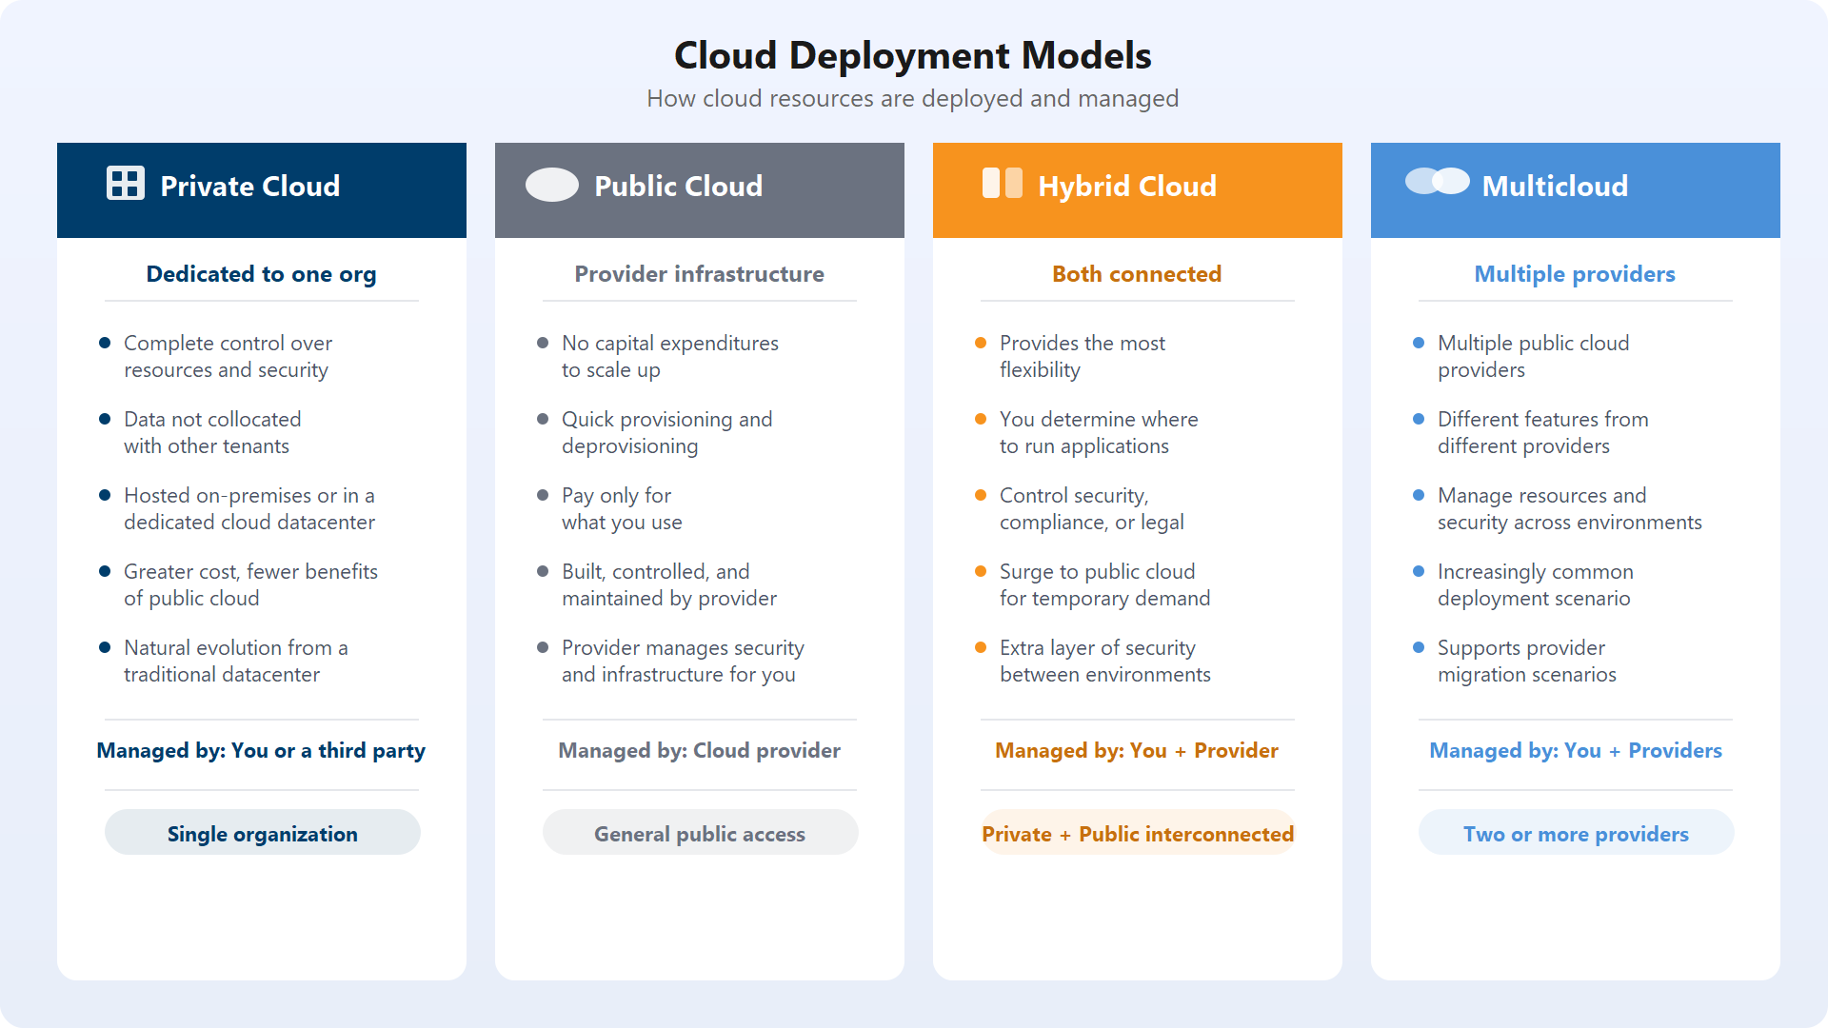Select the ellipse icon next to Public Cloud
This screenshot has height=1028, width=1828.
(552, 185)
